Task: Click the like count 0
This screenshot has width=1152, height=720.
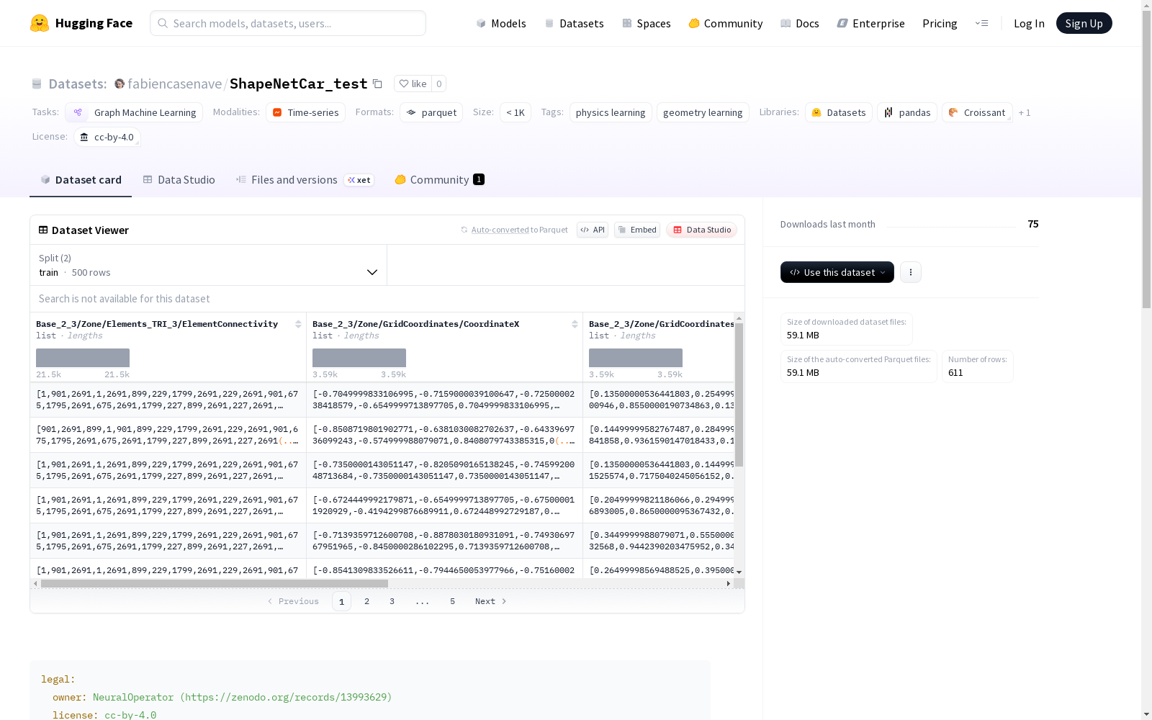Action: pos(439,84)
